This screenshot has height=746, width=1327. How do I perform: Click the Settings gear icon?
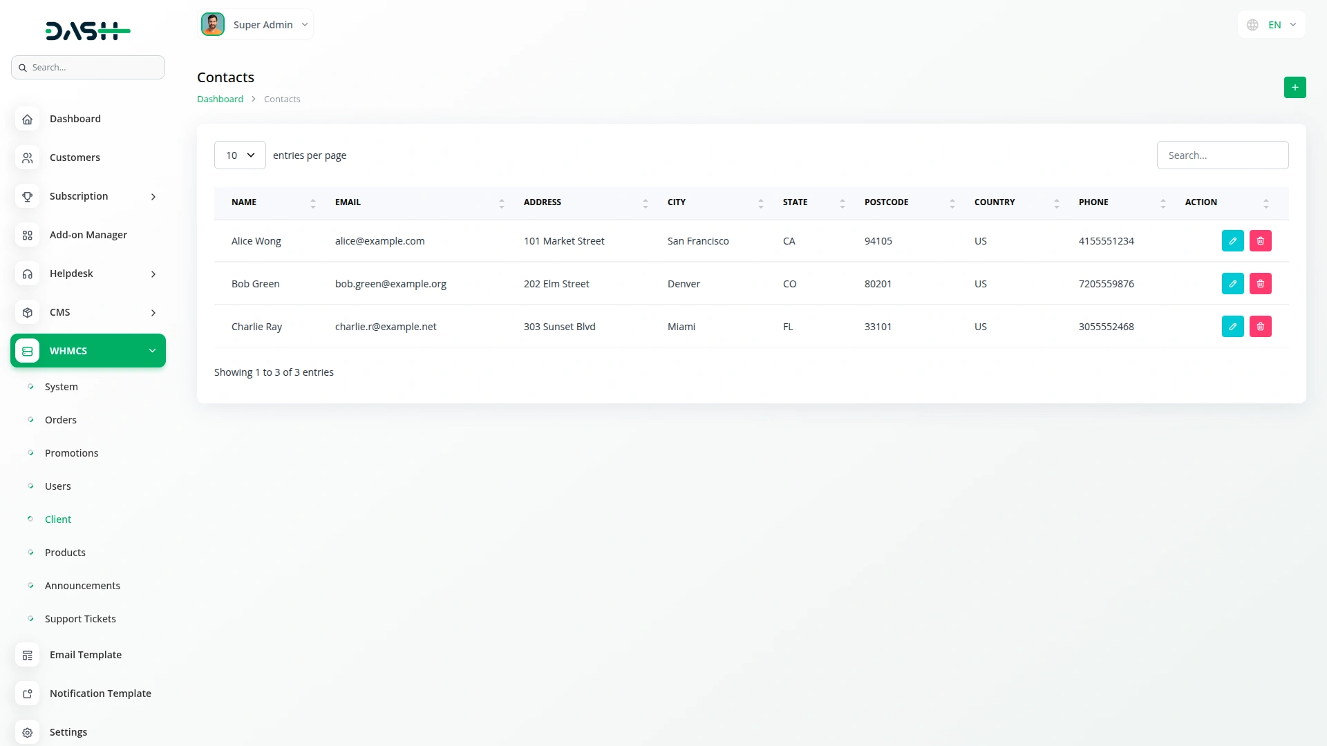(x=28, y=732)
